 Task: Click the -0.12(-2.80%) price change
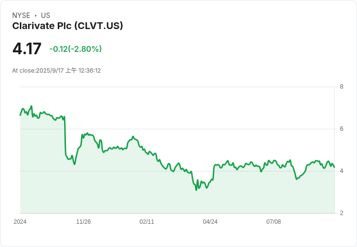(x=75, y=49)
